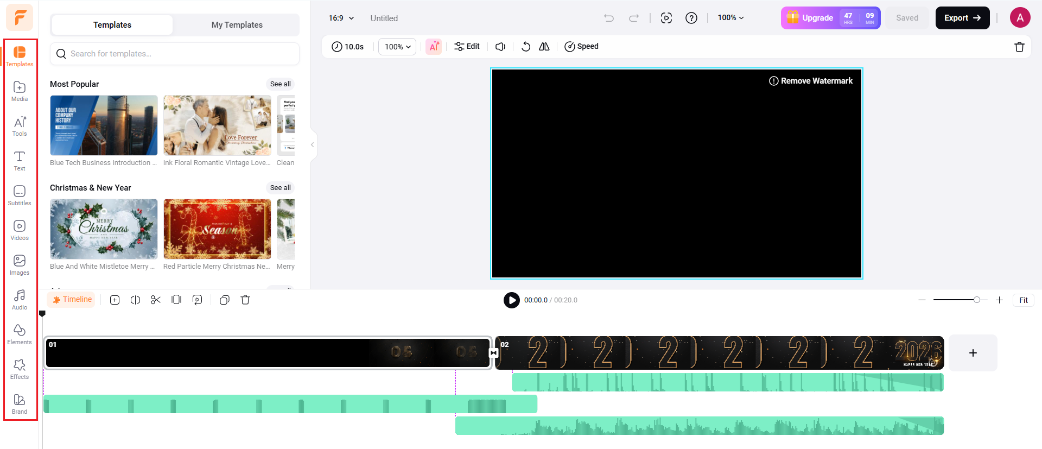
Task: Open the top bar 100% zoom dropdown
Action: pyautogui.click(x=731, y=18)
